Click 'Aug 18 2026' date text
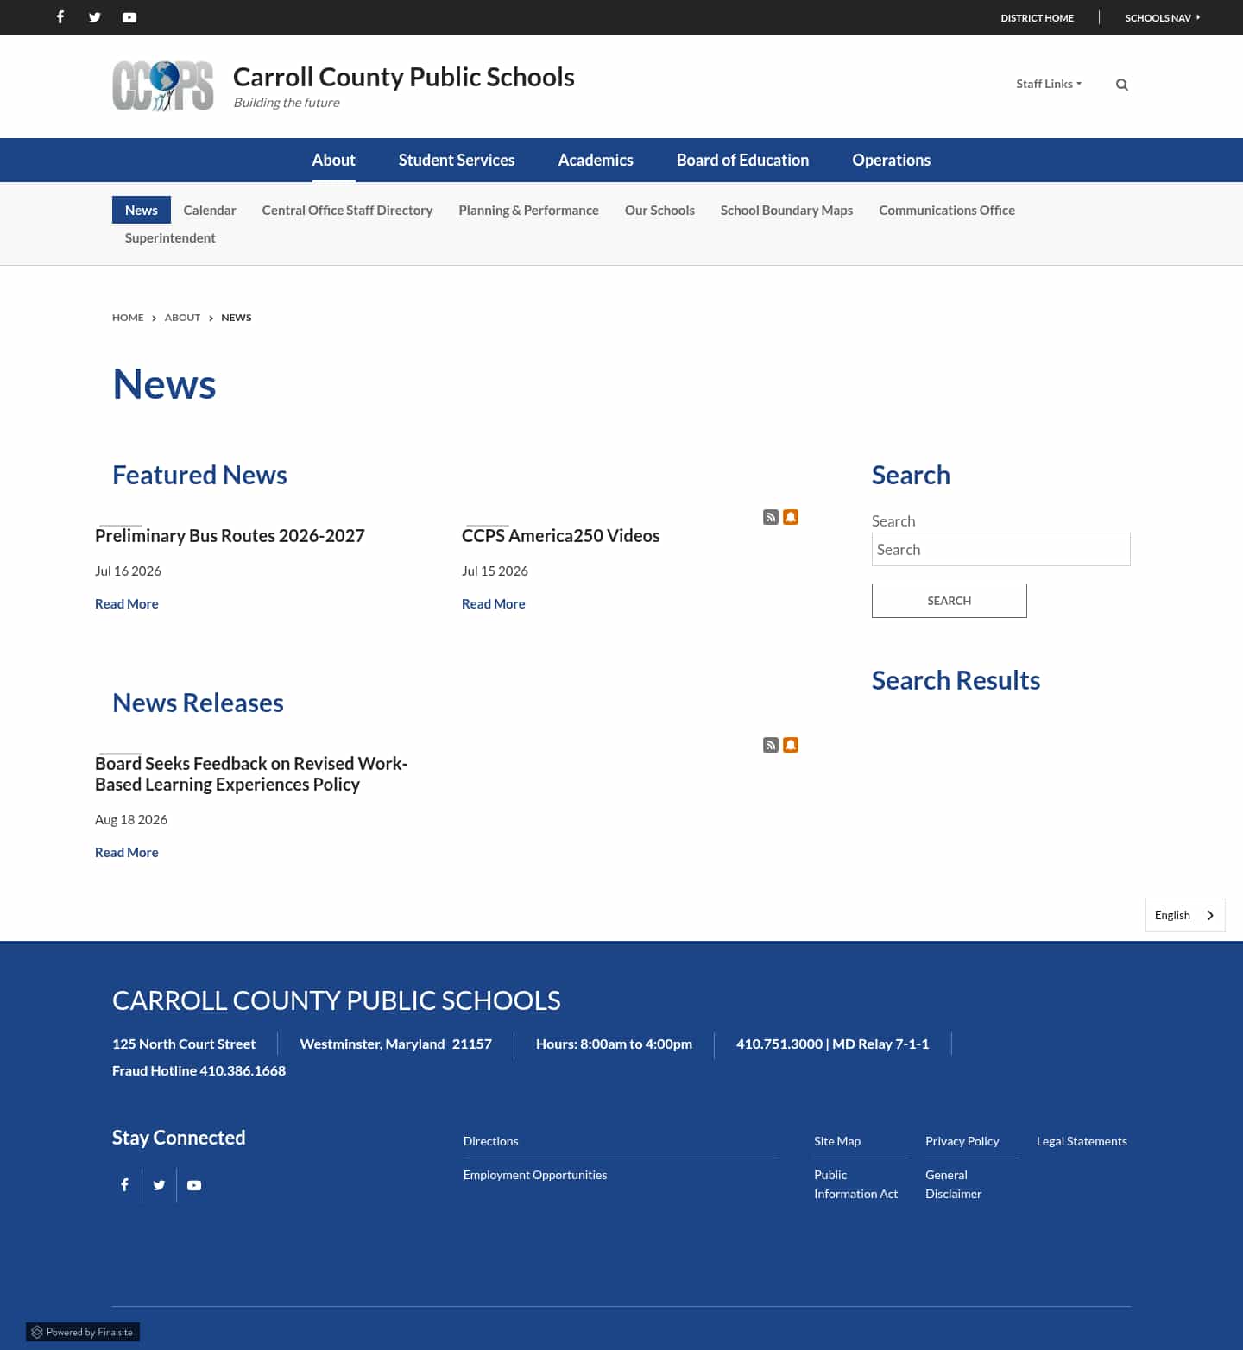 point(131,819)
